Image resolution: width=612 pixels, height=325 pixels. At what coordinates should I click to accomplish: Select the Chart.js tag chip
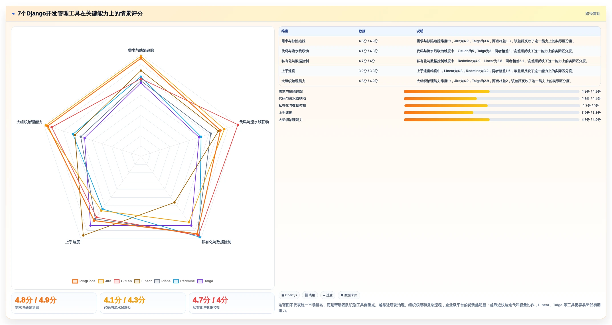289,295
